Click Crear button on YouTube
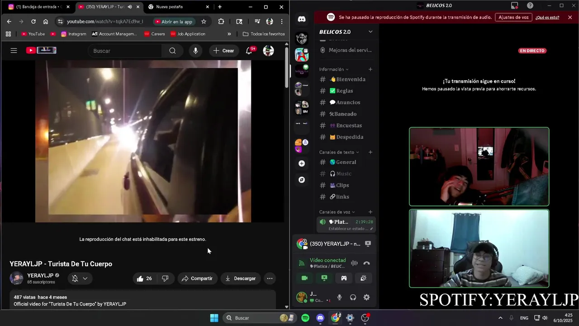The image size is (579, 326). pyautogui.click(x=223, y=51)
